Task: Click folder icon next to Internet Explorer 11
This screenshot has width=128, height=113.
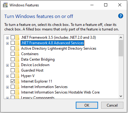Action: click(x=17, y=81)
